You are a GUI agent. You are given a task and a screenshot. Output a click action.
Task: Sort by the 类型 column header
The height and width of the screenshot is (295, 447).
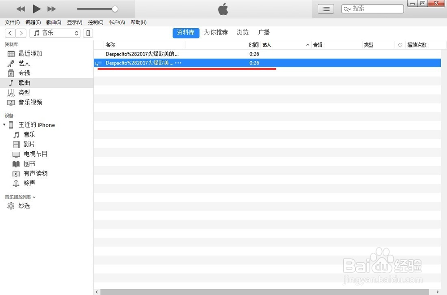tap(368, 45)
